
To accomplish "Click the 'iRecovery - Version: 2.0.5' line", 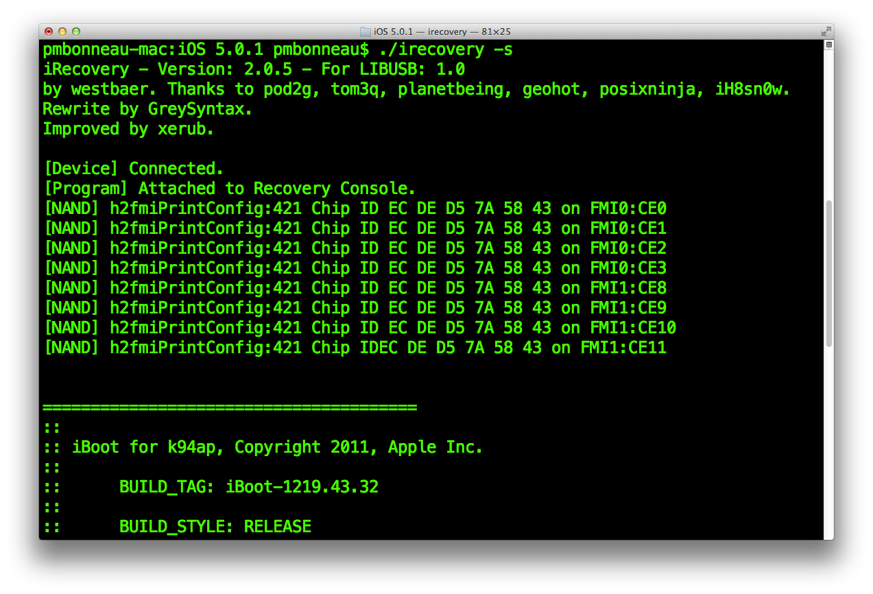I will pyautogui.click(x=254, y=69).
